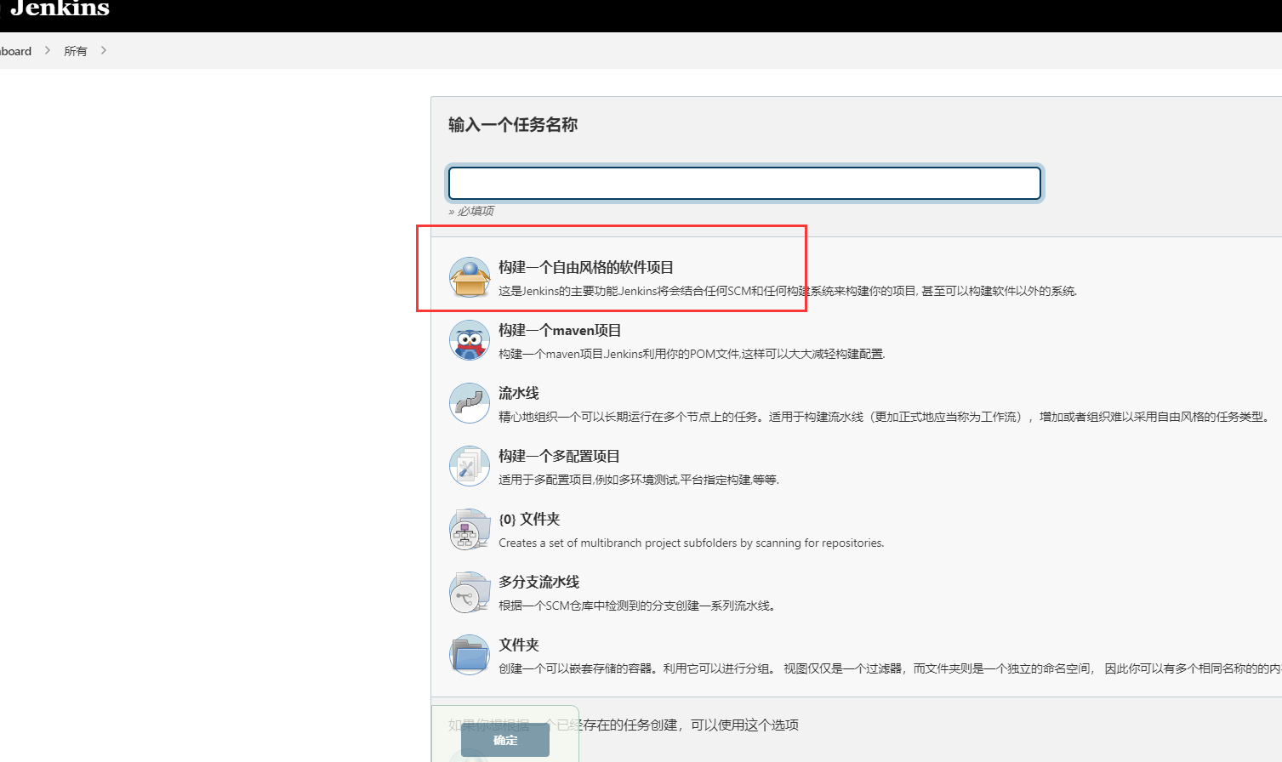1282x762 pixels.
Task: Click the freestyle project box icon
Action: point(470,277)
